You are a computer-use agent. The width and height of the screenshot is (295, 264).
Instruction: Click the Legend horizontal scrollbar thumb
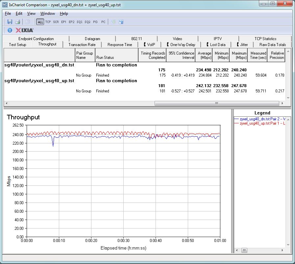coord(244,250)
